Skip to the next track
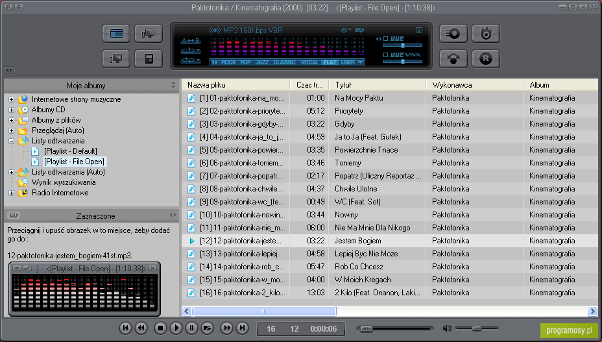 242,328
